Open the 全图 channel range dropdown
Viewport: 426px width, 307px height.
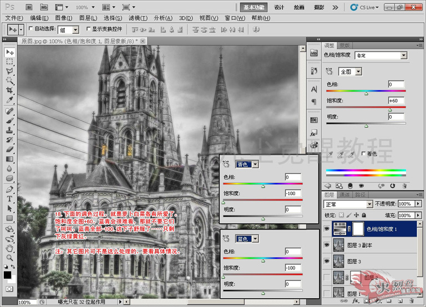coord(350,71)
